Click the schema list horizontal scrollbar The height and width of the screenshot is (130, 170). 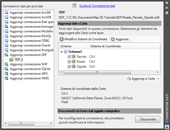[97, 72]
